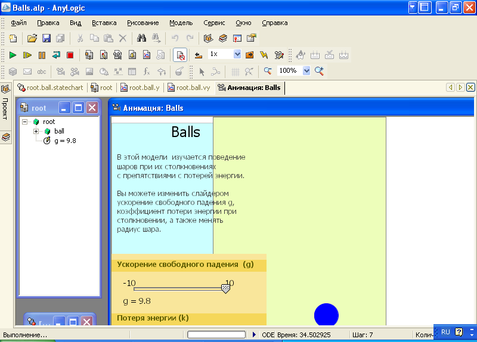Click the Find binoculars icon

141,38
